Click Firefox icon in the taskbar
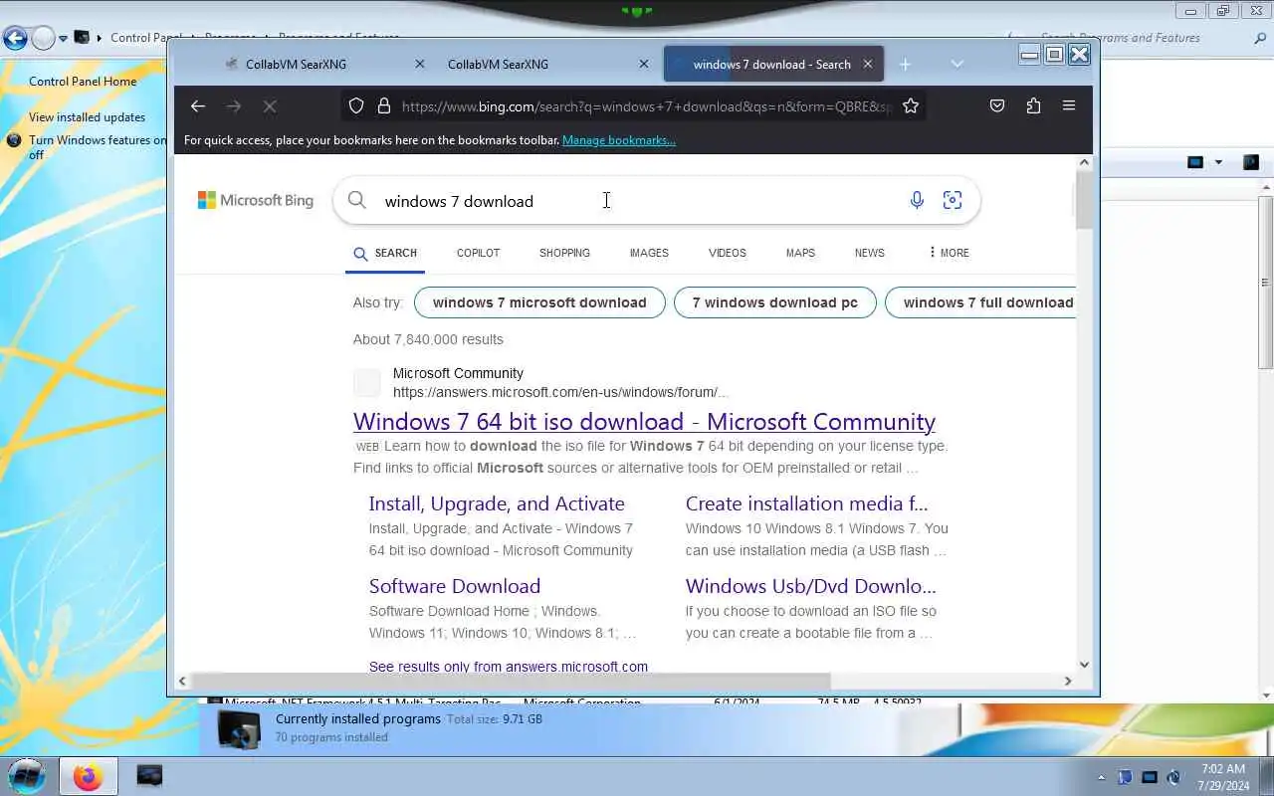Screen dimensions: 1274x796 (x=88, y=776)
